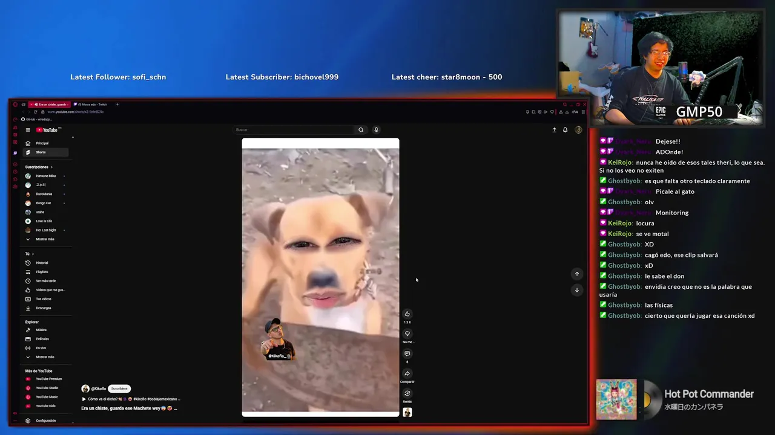
Task: Open Her Last Sight subscription channel
Action: 47,230
